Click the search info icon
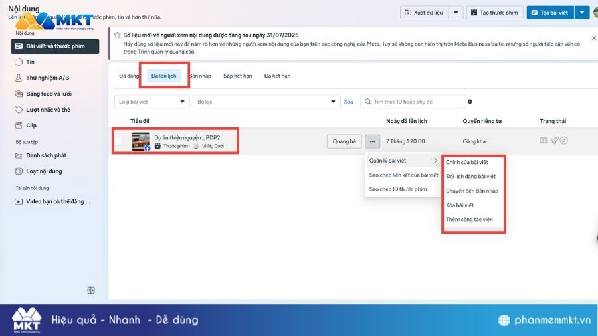The height and width of the screenshot is (336, 598). point(470,102)
